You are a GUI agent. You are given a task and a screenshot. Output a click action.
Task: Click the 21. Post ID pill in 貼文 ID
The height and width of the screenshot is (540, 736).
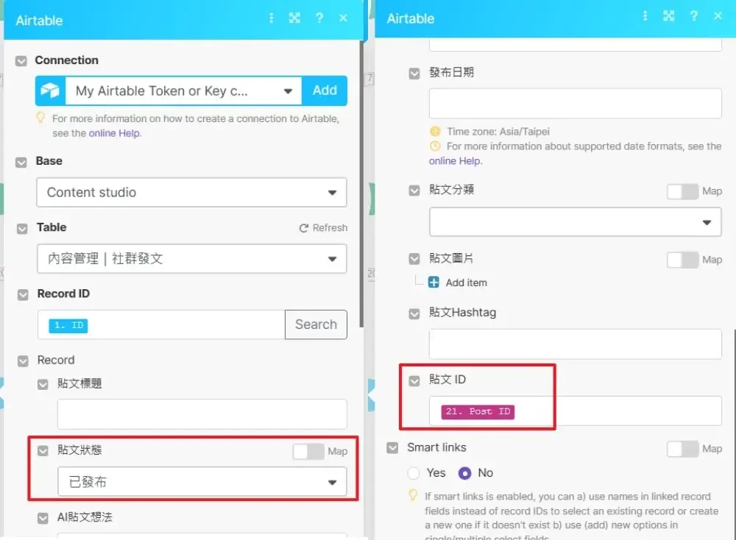[478, 411]
